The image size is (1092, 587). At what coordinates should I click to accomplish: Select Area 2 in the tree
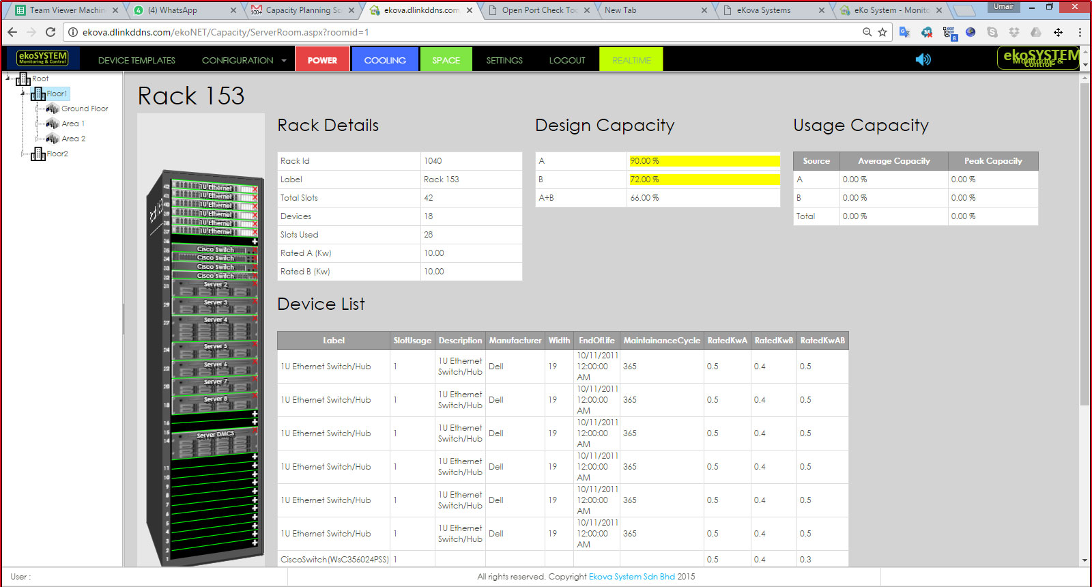pos(73,139)
